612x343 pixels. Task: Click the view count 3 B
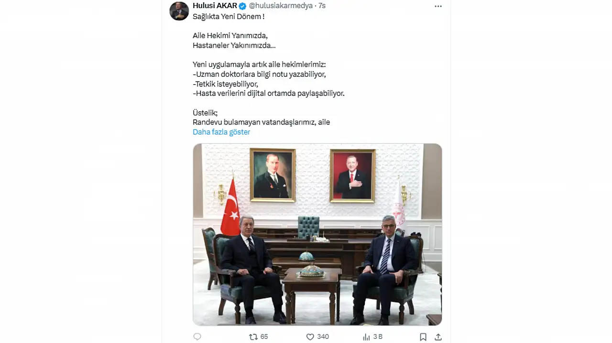(x=378, y=337)
